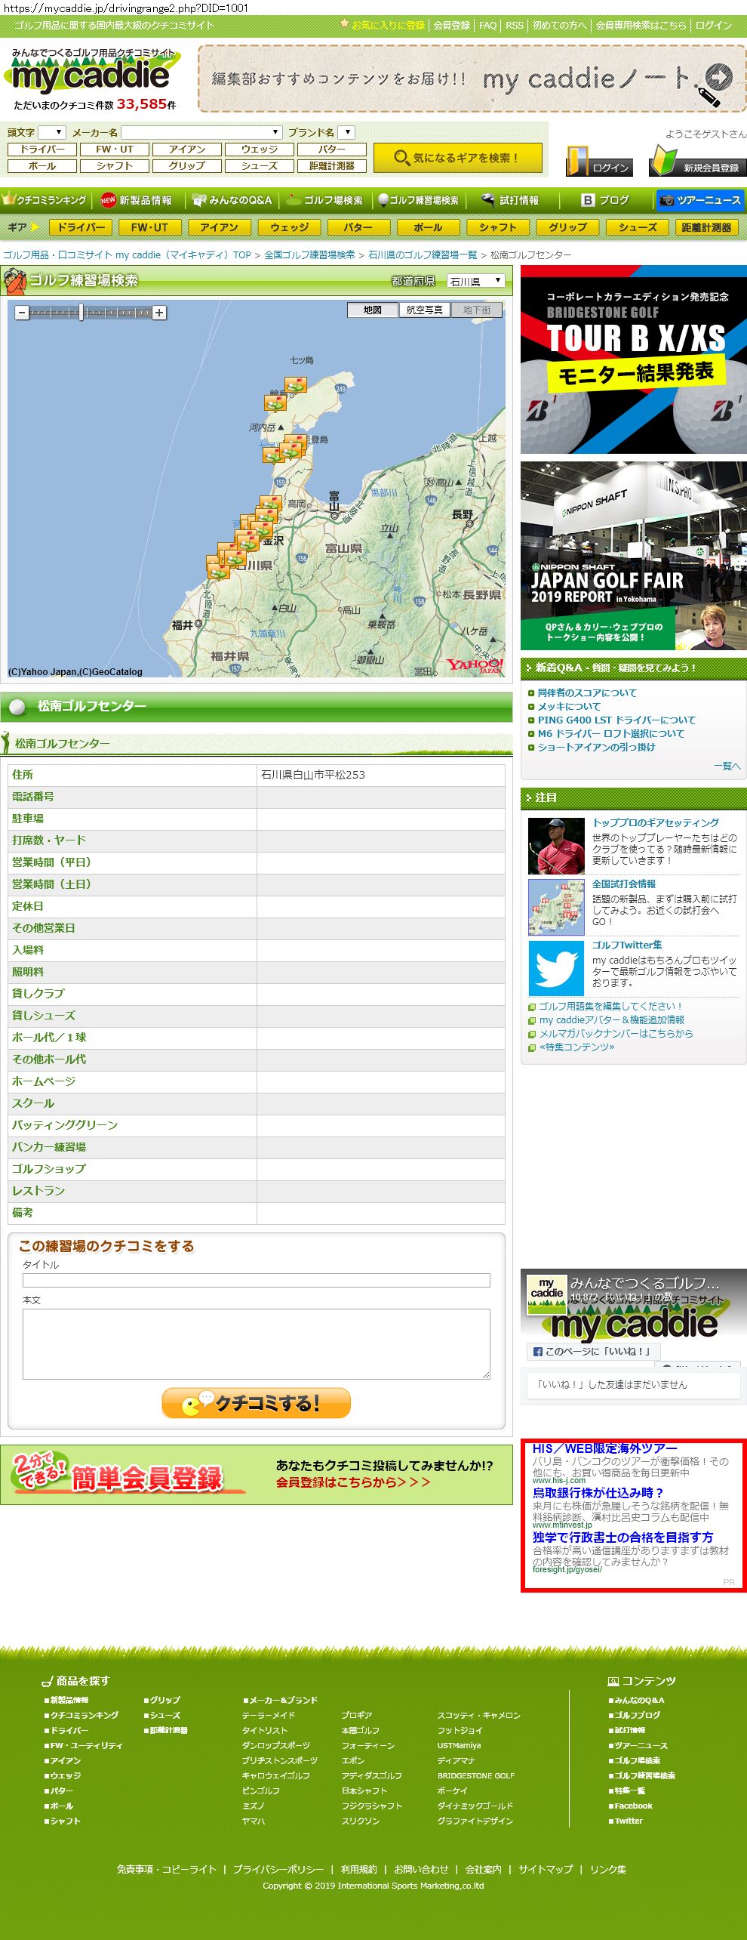Open FAQ link in top bar

click(488, 25)
